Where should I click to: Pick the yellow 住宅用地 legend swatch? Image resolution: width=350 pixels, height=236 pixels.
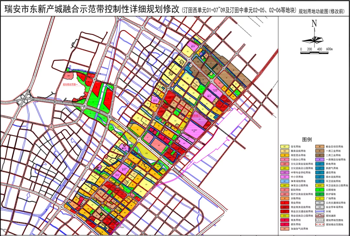285,147
